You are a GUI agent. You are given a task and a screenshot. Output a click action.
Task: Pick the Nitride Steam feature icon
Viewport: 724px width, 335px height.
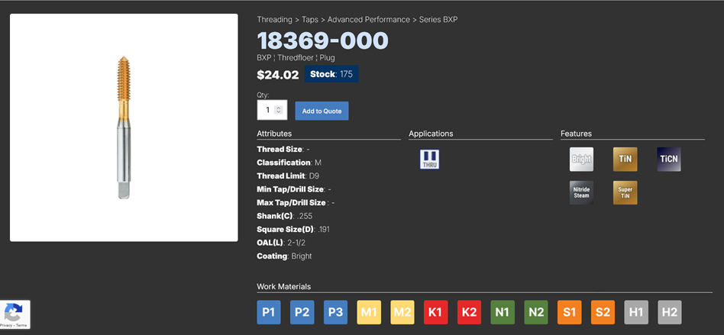[x=581, y=192]
